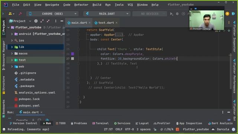238x134 pixels.
Task: Click the 2 spaces indent setting
Action: [144, 129]
